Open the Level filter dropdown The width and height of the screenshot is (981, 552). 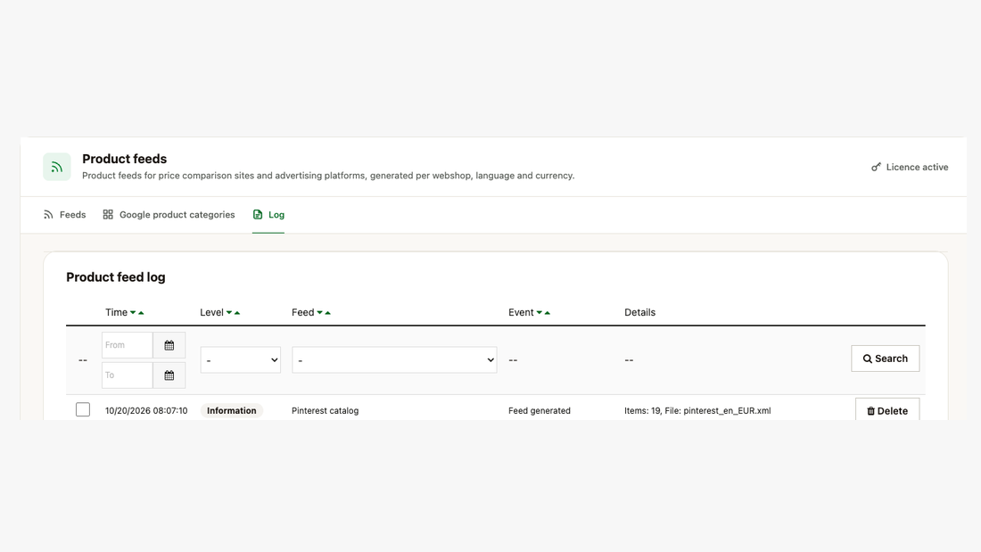click(x=240, y=360)
